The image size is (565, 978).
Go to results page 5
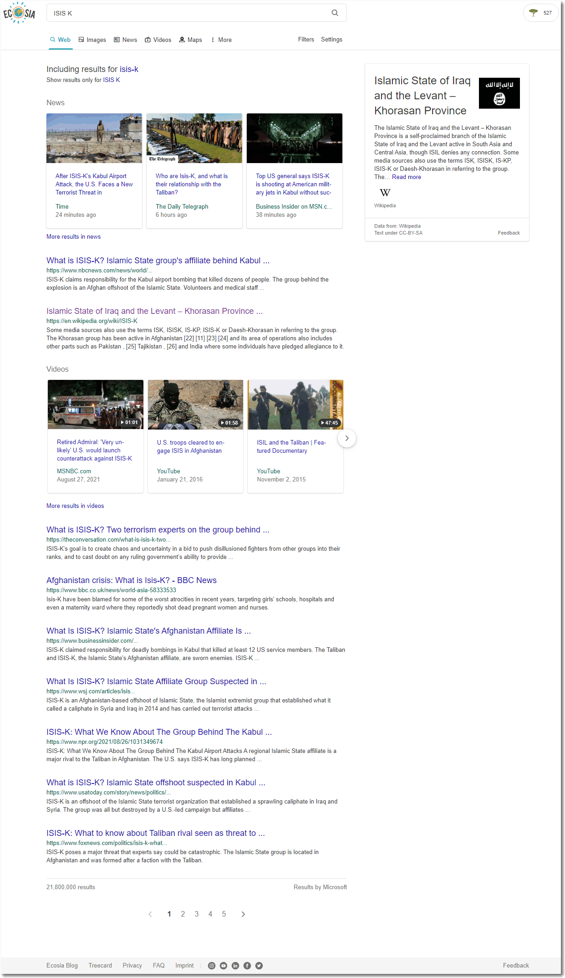(224, 914)
